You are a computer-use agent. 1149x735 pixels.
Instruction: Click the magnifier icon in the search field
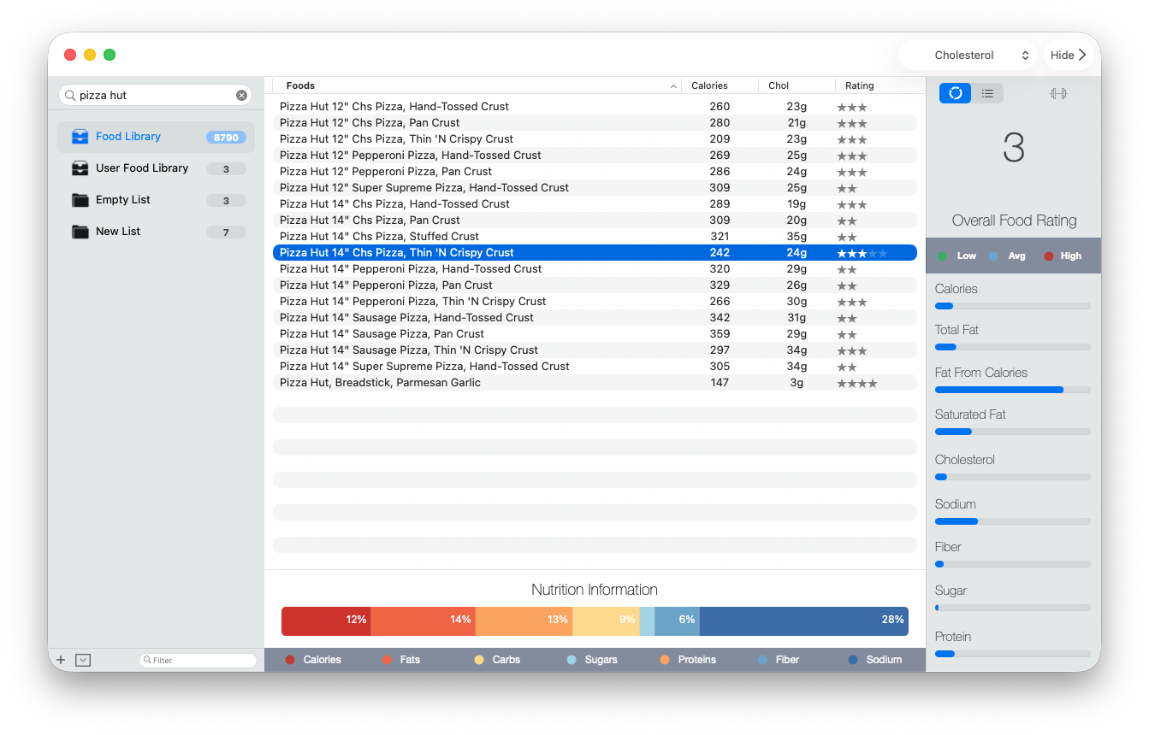(x=69, y=96)
